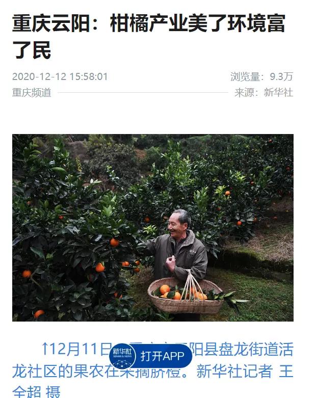The height and width of the screenshot is (398, 316).
Task: Click the 新华社记者 text in caption
Action: coord(234,372)
